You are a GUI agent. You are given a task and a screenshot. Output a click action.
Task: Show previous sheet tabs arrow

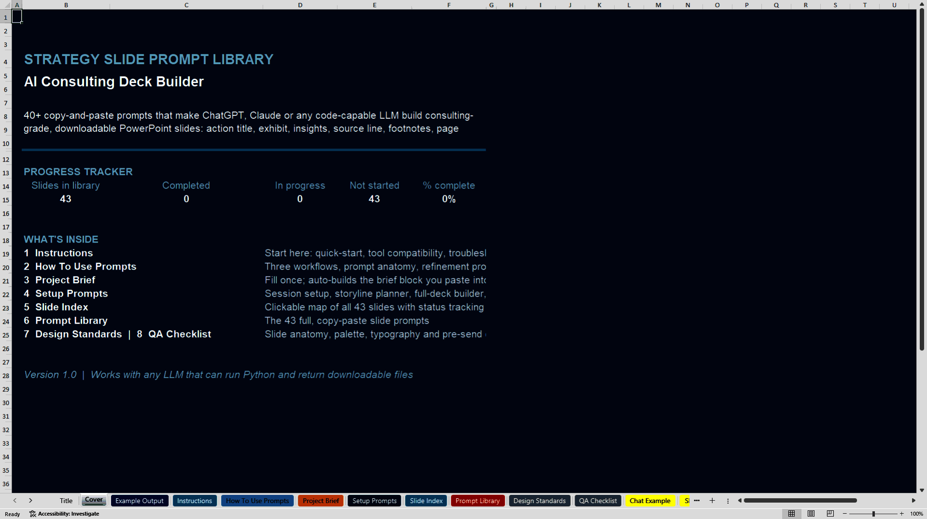pyautogui.click(x=15, y=501)
